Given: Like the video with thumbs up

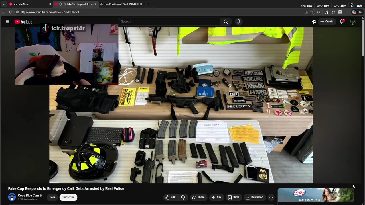Looking at the screenshot, I should 170,197.
